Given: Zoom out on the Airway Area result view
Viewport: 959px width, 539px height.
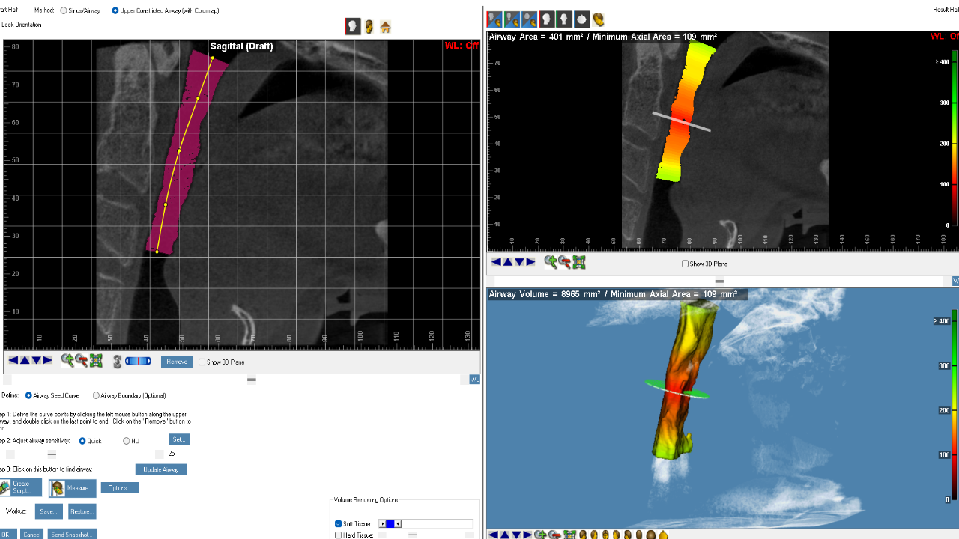Looking at the screenshot, I should tap(565, 262).
